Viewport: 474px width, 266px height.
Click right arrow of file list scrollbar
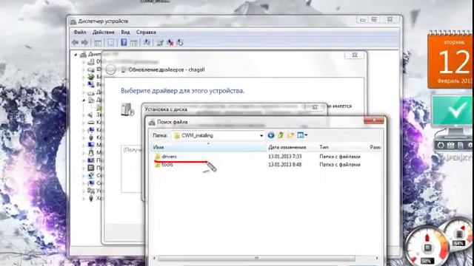[x=377, y=258]
